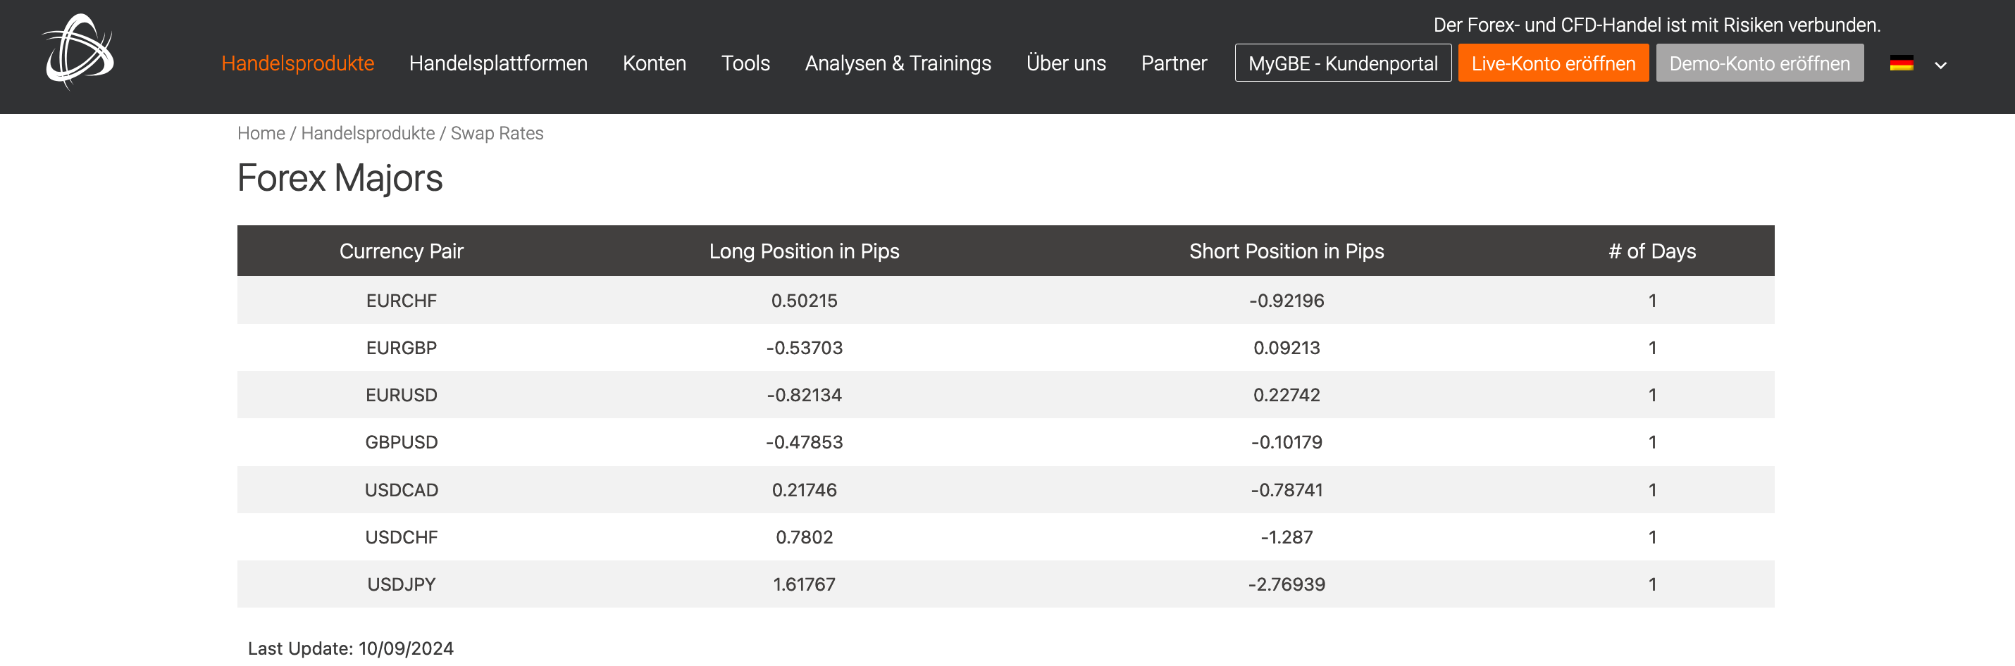2015x666 pixels.
Task: Click short value -1.287
Action: click(x=1286, y=537)
